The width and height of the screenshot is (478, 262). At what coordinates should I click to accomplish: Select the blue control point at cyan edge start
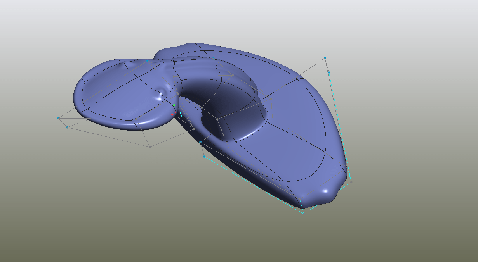point(200,142)
